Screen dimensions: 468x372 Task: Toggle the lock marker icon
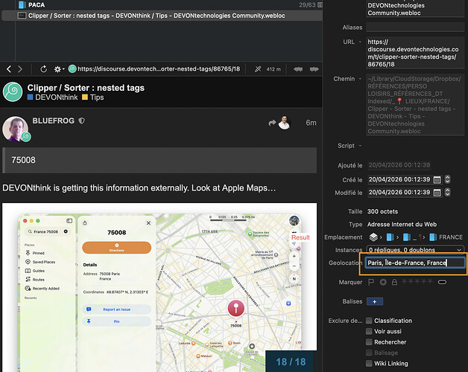[x=394, y=282]
